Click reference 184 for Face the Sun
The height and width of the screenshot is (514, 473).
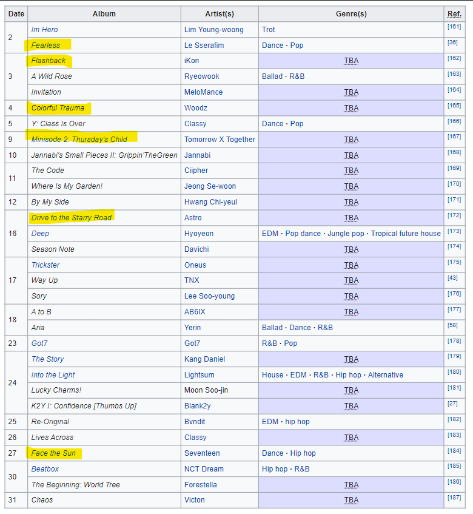point(454,450)
